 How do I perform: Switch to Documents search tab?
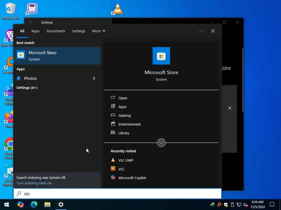pos(56,31)
